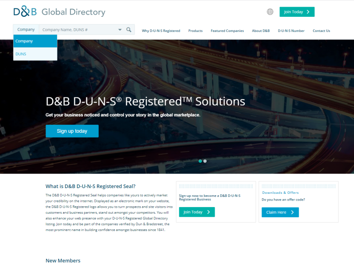Screen dimensions: 354x266
Task: Open the D-U-N-S Number nav link
Action: [x=291, y=31]
